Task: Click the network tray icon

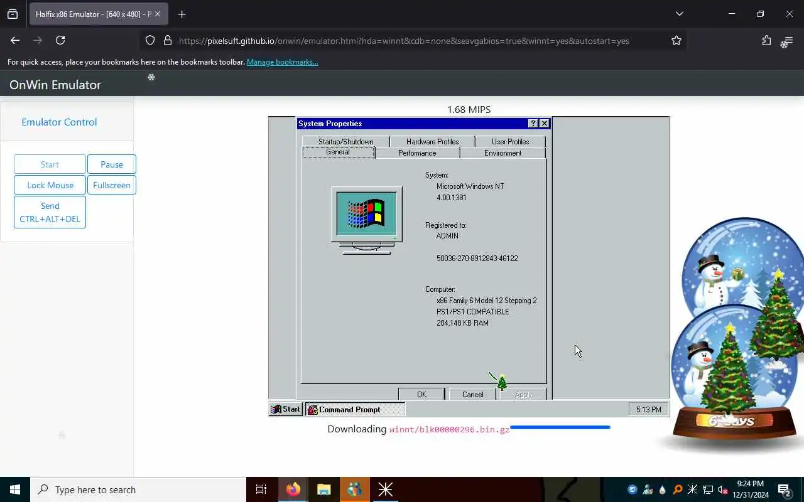Action: pos(707,489)
